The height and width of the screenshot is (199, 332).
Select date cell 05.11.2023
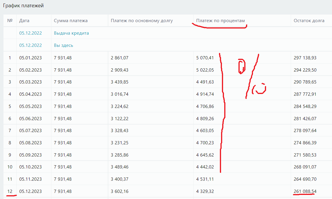click(x=30, y=179)
